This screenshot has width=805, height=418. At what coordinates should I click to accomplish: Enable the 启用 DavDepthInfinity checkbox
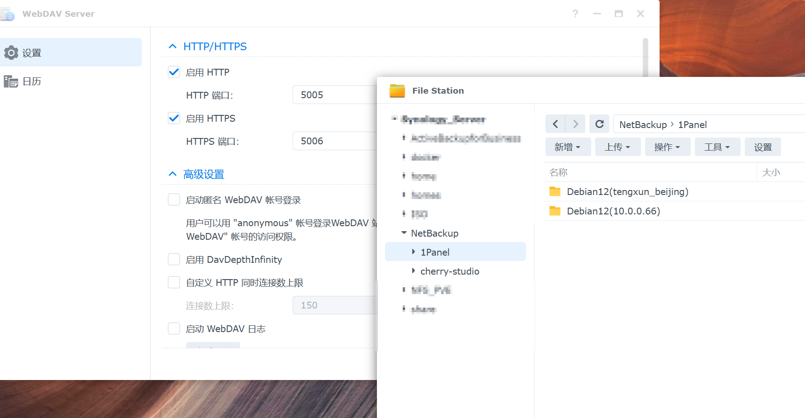pos(174,259)
